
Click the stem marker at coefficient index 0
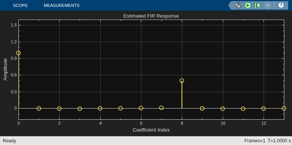pos(18,53)
